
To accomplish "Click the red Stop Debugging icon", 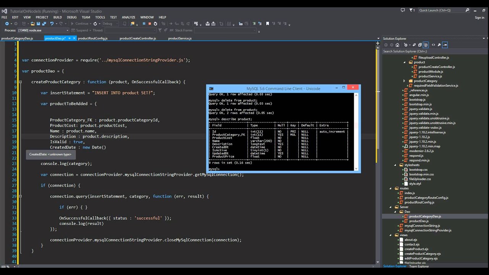I will click(150, 23).
